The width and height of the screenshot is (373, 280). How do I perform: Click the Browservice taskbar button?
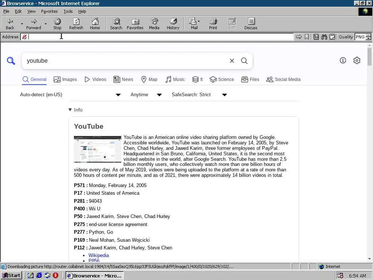[x=94, y=276]
